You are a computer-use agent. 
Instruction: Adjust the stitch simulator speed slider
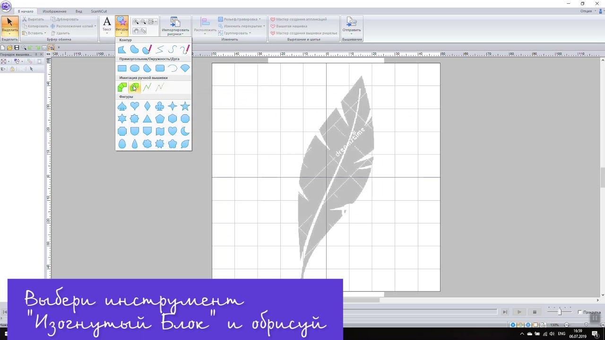click(559, 312)
